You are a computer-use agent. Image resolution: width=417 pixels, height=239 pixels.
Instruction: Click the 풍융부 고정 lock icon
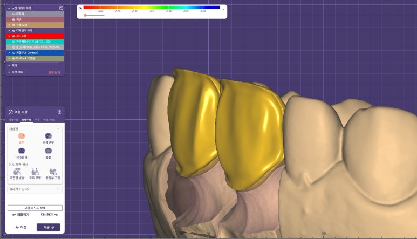point(53,172)
